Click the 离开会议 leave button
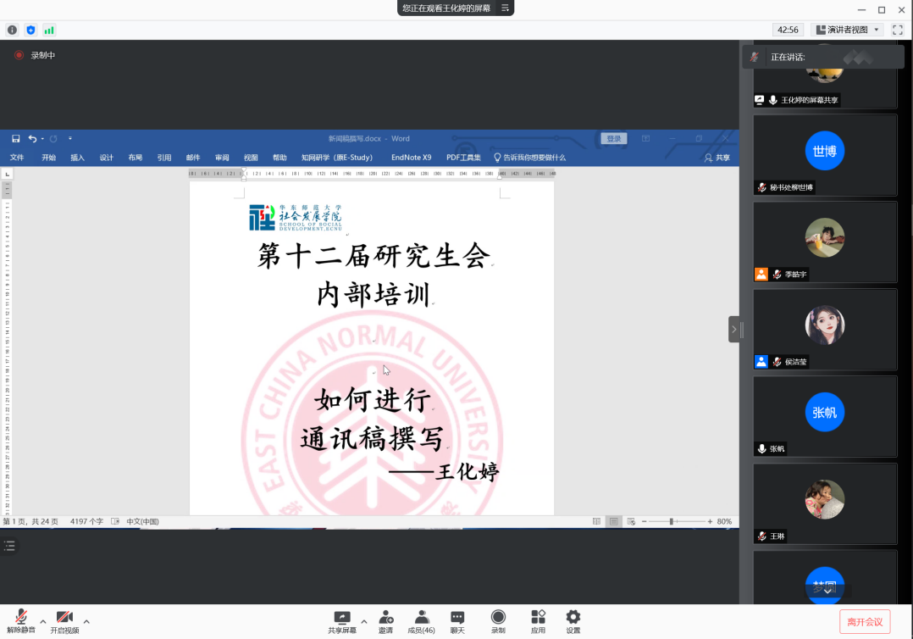This screenshot has width=913, height=639. (865, 621)
